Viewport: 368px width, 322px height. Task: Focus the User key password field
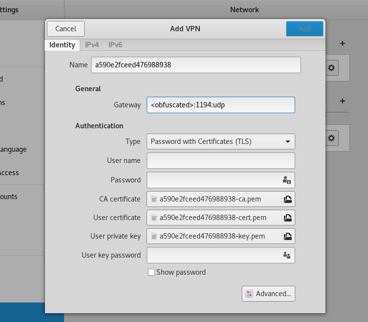[x=220, y=255]
